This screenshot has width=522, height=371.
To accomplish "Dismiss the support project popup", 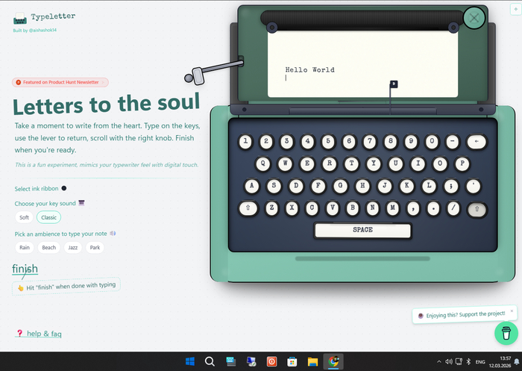I will (512, 311).
